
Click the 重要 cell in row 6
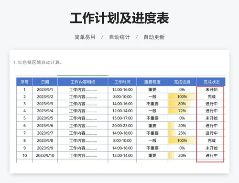[152, 126]
